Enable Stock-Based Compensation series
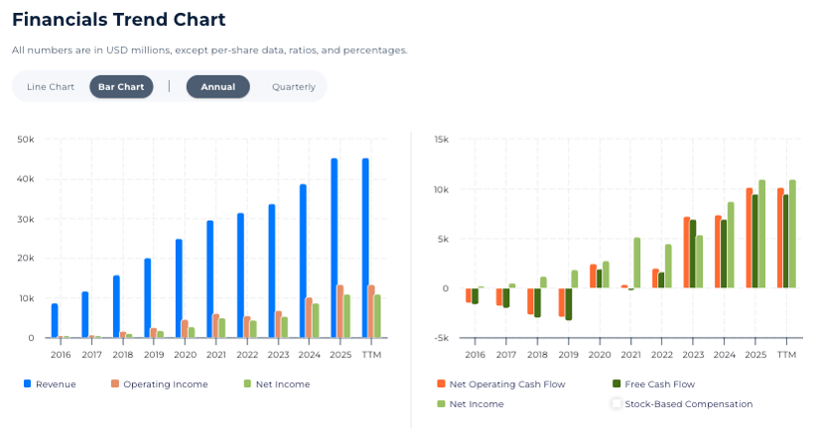 point(616,403)
